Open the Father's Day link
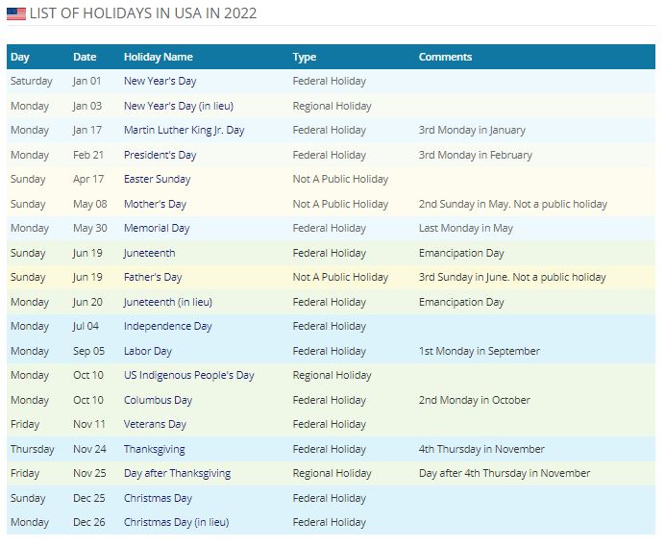Image resolution: width=665 pixels, height=547 pixels. point(153,277)
